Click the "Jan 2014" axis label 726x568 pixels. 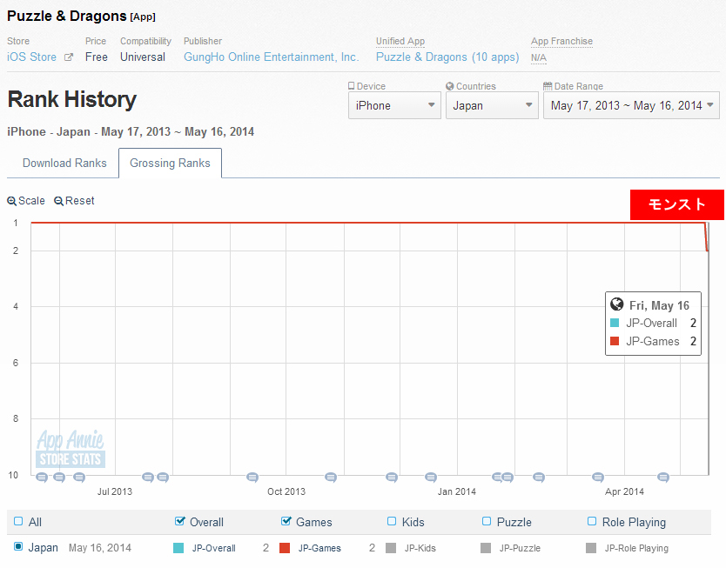click(457, 491)
